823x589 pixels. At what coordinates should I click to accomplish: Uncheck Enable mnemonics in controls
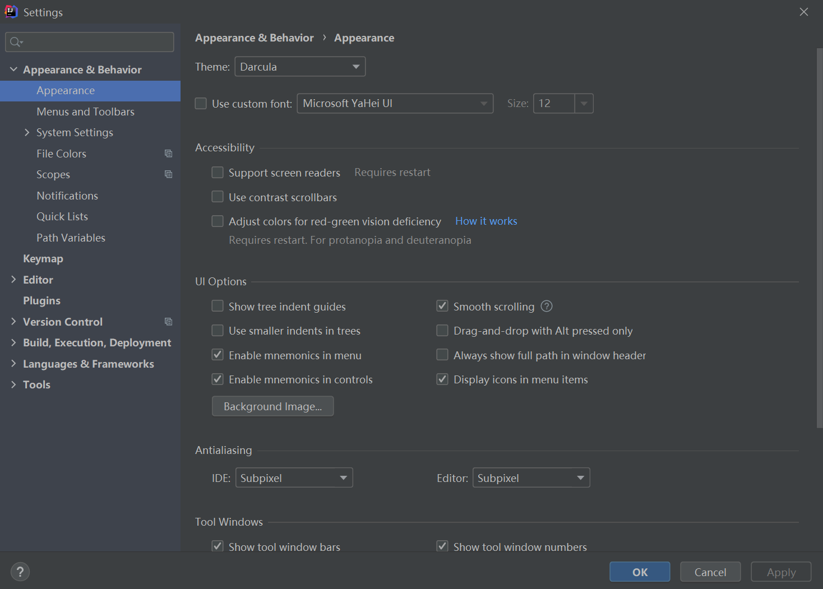click(218, 379)
